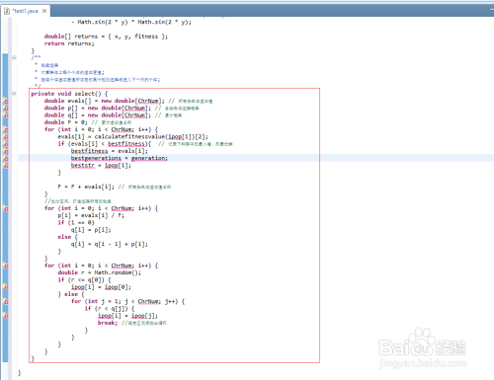Click marker beside for (int j = 1 loop

pyautogui.click(x=6, y=301)
